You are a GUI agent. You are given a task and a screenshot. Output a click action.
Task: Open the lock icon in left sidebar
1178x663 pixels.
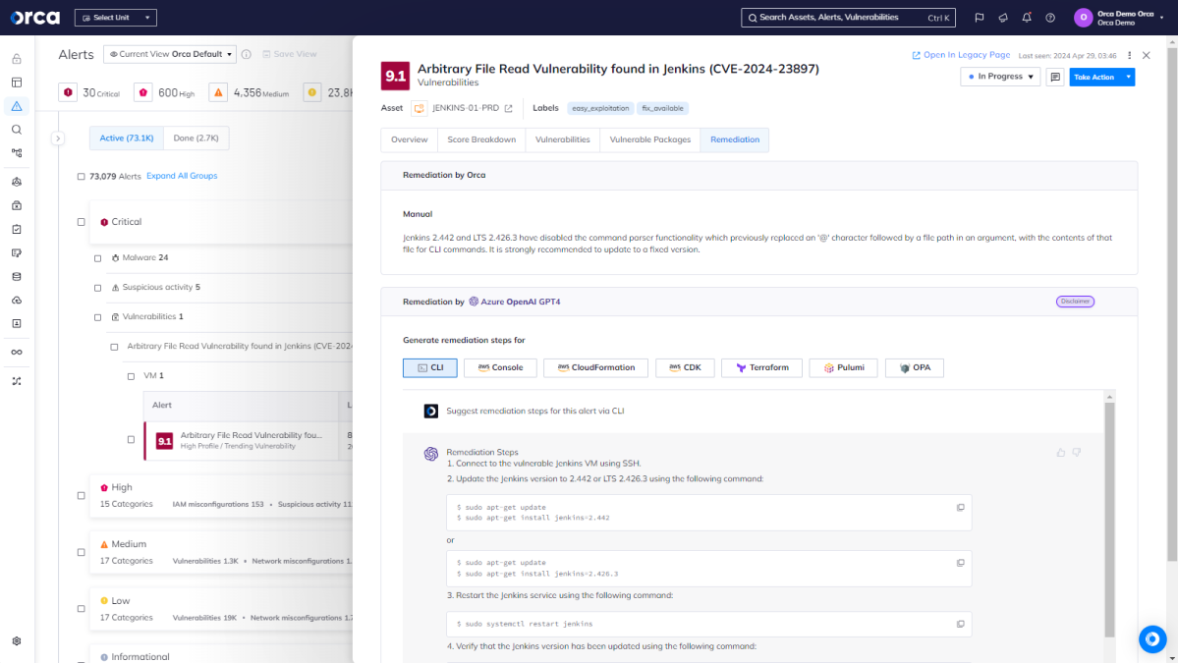pos(17,59)
